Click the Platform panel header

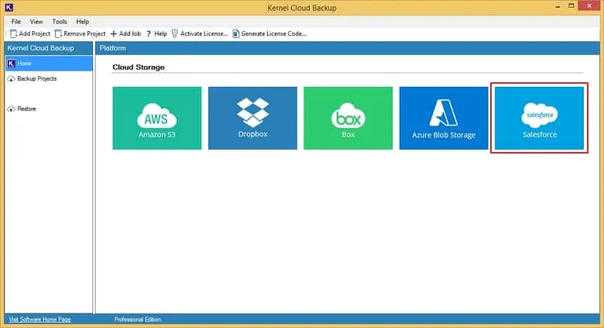pyautogui.click(x=348, y=48)
